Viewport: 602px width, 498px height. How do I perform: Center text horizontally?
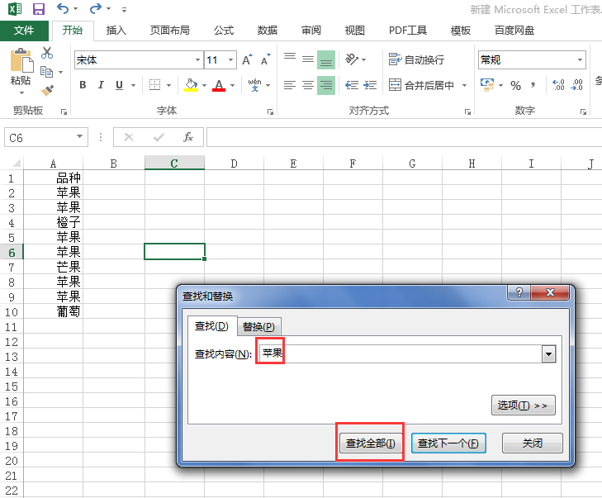coord(308,85)
